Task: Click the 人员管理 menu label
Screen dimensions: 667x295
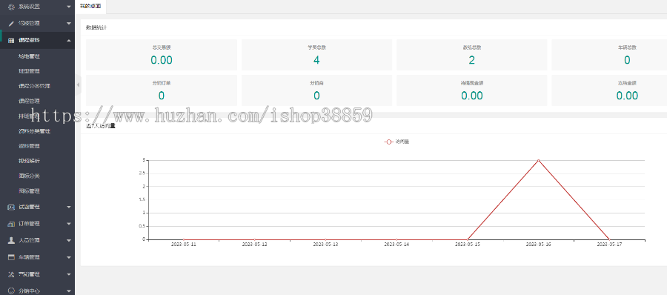Action: tap(30, 240)
